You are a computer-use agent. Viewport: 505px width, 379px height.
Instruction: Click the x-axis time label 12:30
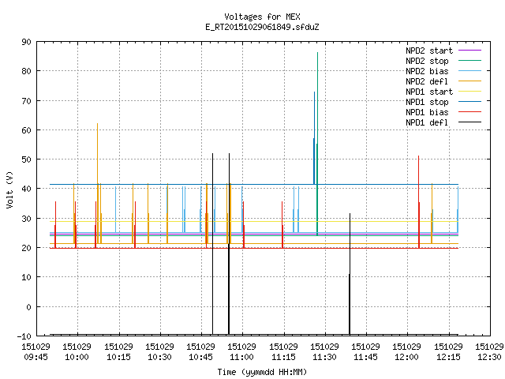[x=489, y=357]
